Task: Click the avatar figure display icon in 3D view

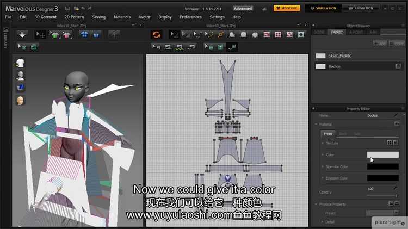Action: tap(20, 76)
